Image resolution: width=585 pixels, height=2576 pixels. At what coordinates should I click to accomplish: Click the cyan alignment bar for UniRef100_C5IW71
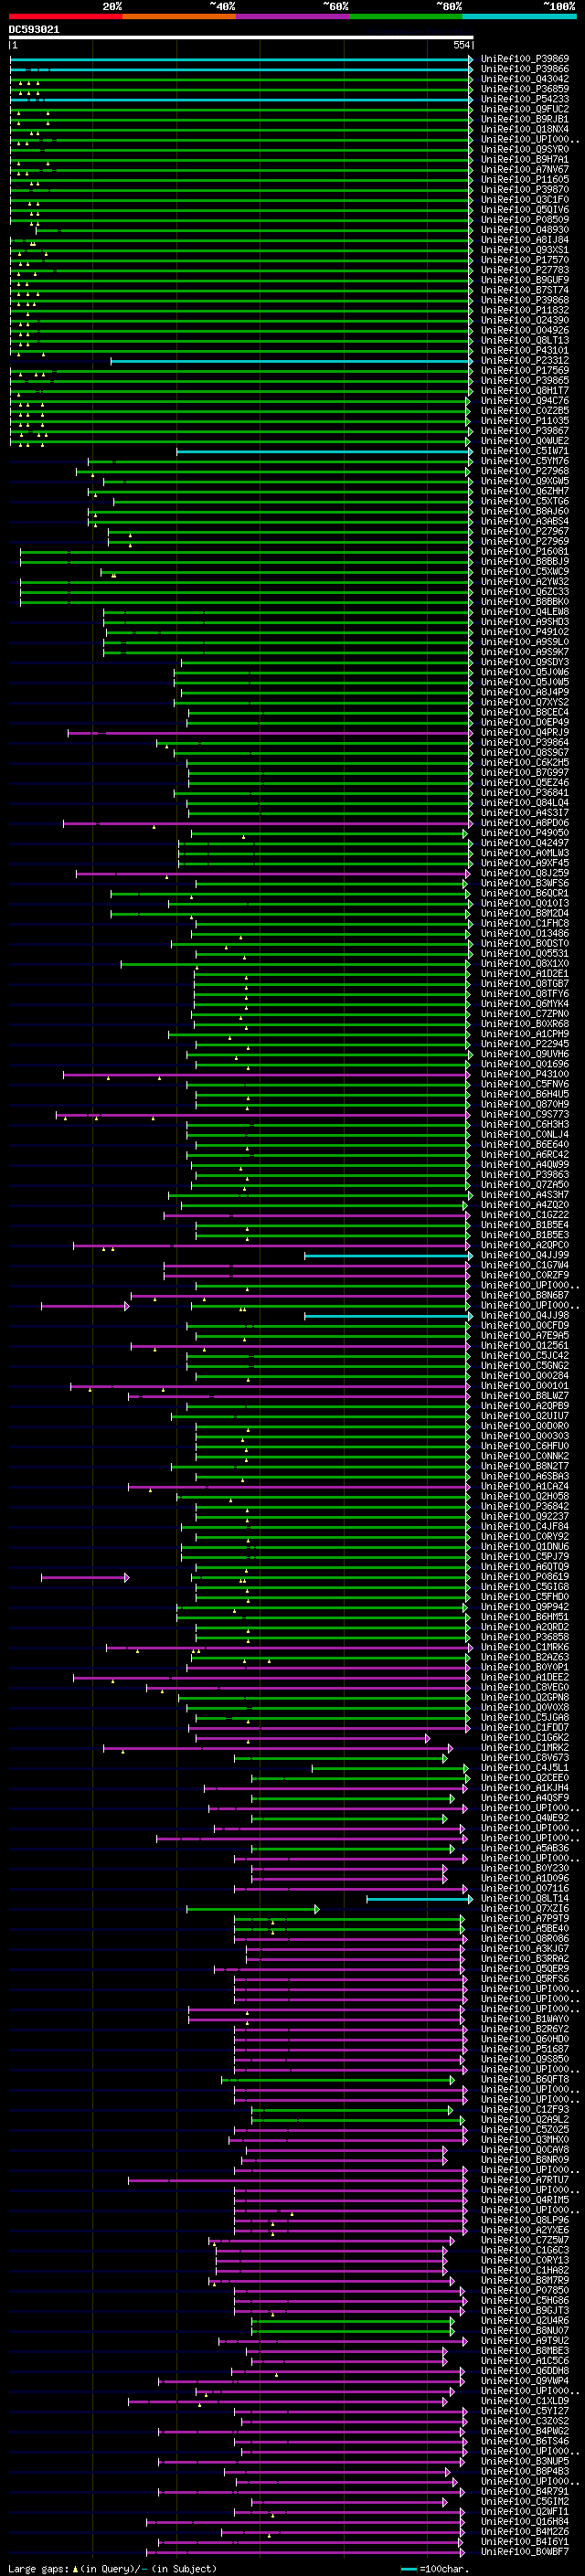tap(324, 451)
